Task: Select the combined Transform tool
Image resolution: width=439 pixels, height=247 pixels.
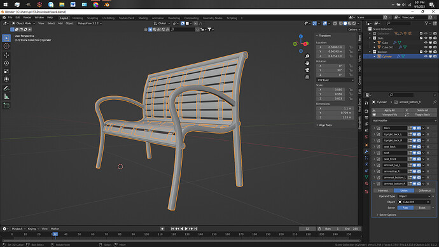Action: click(x=6, y=80)
